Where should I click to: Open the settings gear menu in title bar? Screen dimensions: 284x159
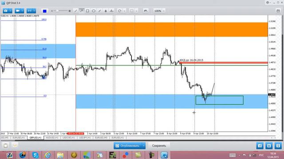click(268, 3)
